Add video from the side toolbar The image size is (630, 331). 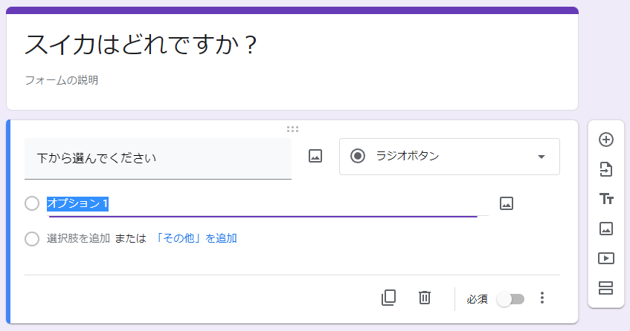pos(606,258)
